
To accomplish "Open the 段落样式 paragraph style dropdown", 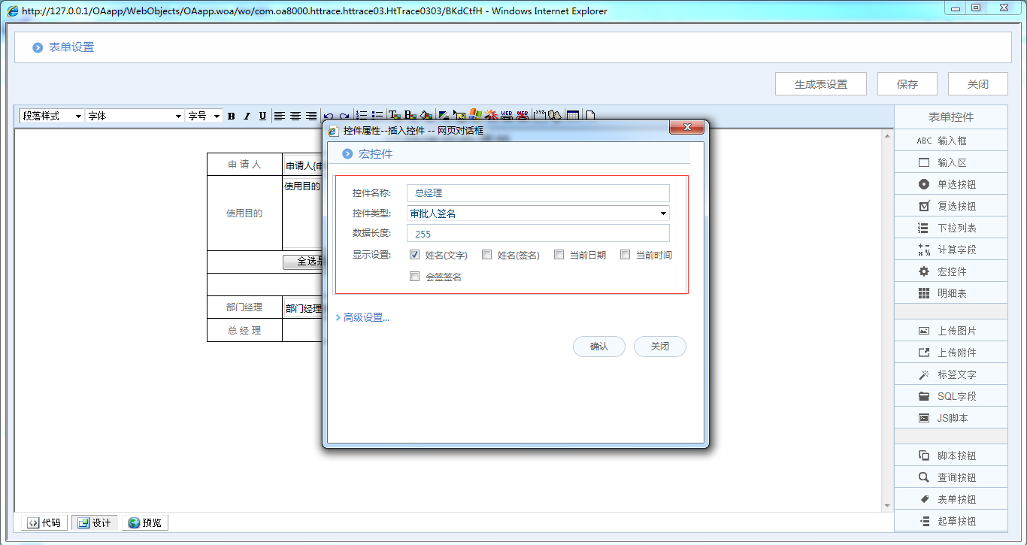I will (x=51, y=116).
